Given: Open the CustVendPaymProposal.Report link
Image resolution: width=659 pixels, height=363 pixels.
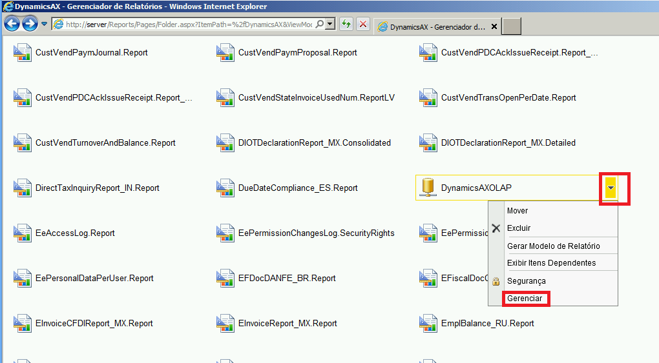Looking at the screenshot, I should click(298, 53).
